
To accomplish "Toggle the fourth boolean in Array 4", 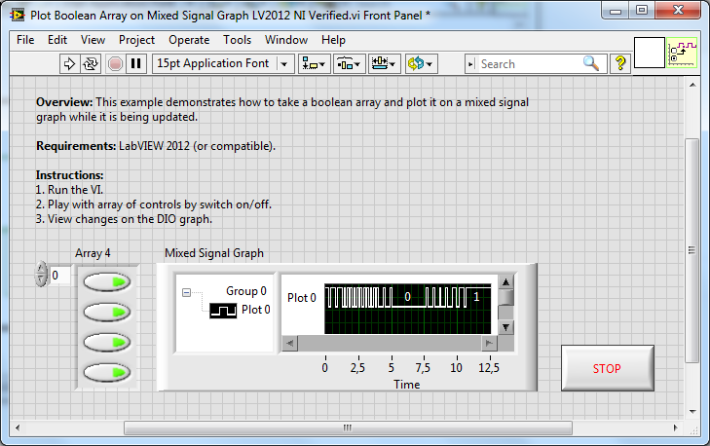I will 107,372.
